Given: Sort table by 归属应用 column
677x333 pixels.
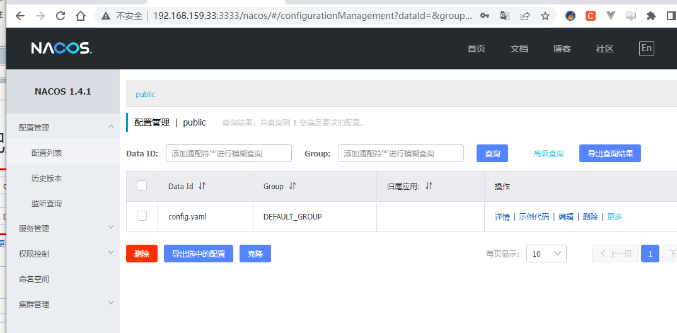Looking at the screenshot, I should tap(429, 186).
